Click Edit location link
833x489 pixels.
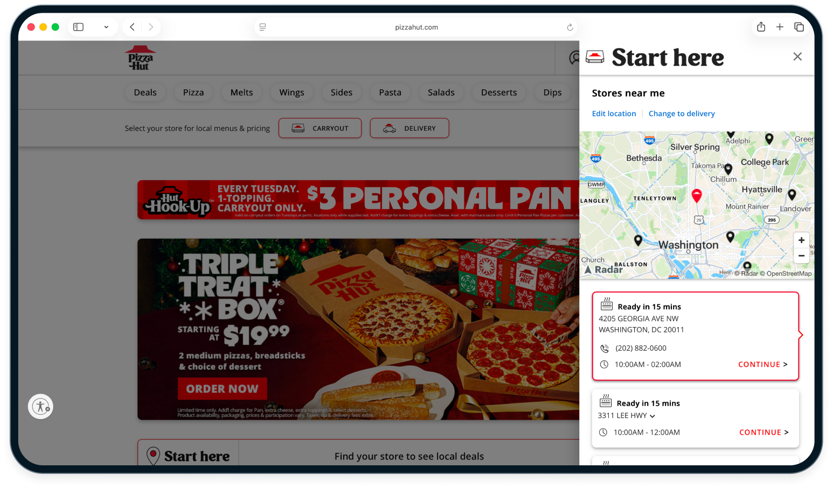point(614,114)
